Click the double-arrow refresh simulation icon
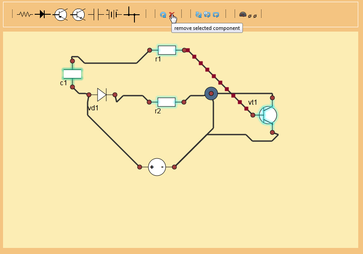 coord(198,15)
